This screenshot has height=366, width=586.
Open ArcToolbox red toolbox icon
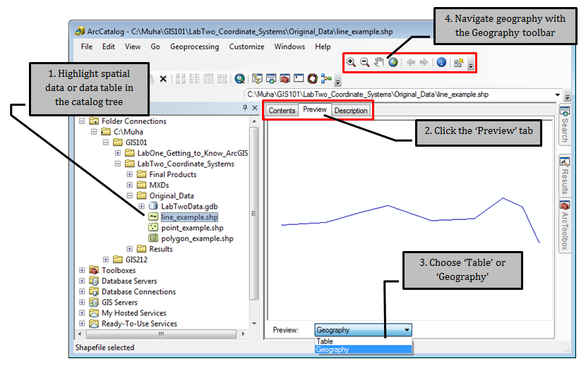(x=285, y=78)
